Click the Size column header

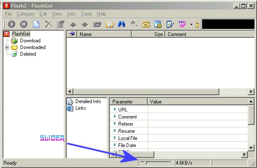158,34
